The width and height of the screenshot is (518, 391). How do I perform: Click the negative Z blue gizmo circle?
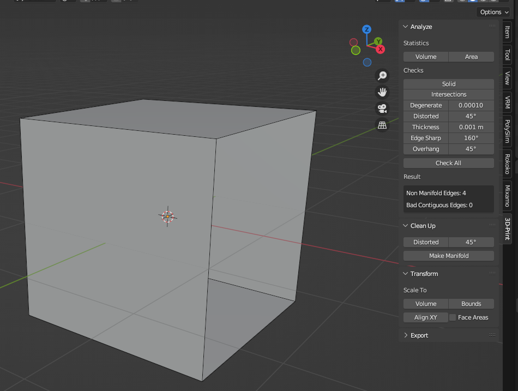coord(367,62)
